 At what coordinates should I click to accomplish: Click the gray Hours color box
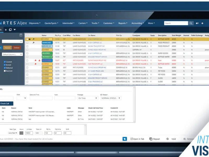tap(21, 133)
